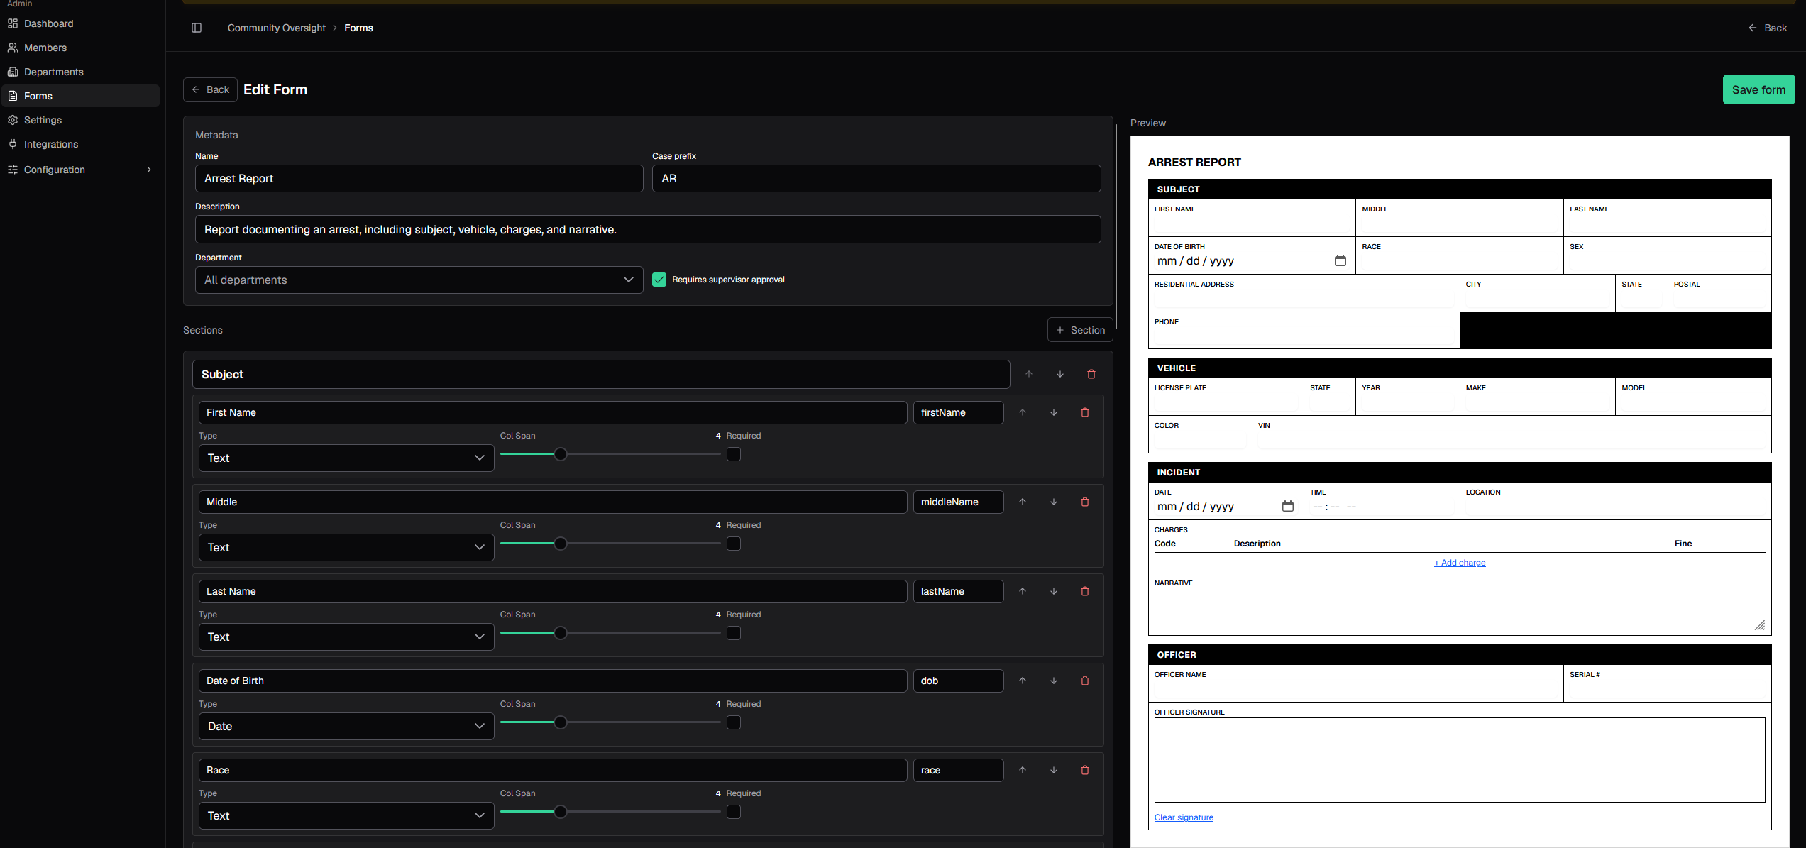Viewport: 1806px width, 848px height.
Task: Delete the Date of Birth field
Action: pyautogui.click(x=1085, y=681)
